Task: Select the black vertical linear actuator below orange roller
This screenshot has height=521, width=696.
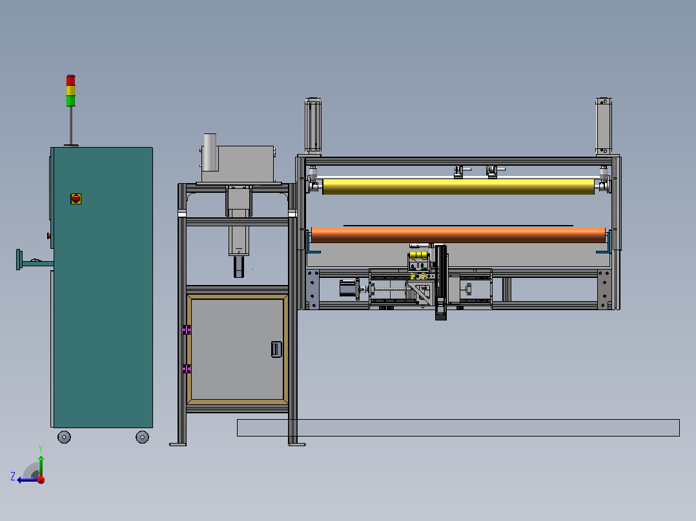Action: tap(441, 282)
